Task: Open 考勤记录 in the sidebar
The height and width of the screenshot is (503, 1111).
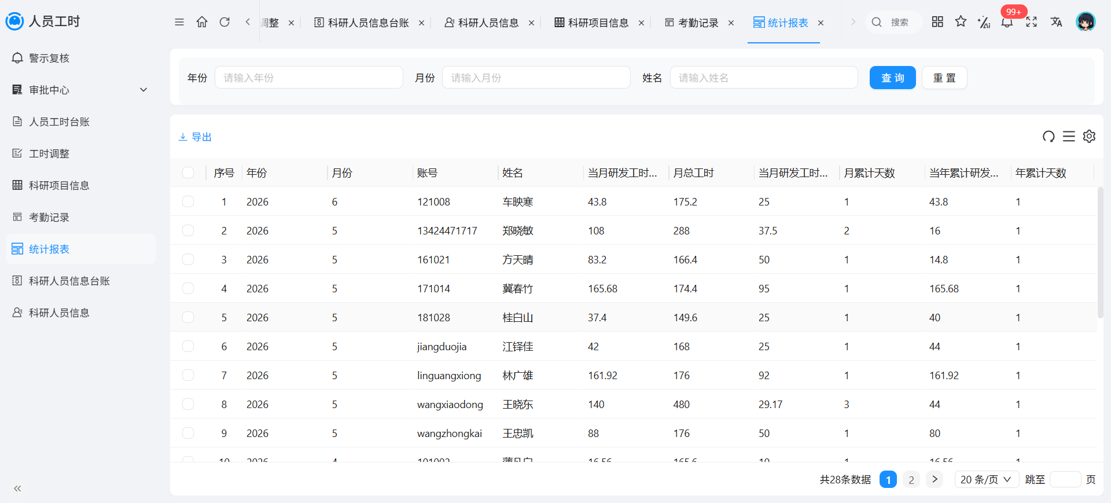Action: point(81,217)
